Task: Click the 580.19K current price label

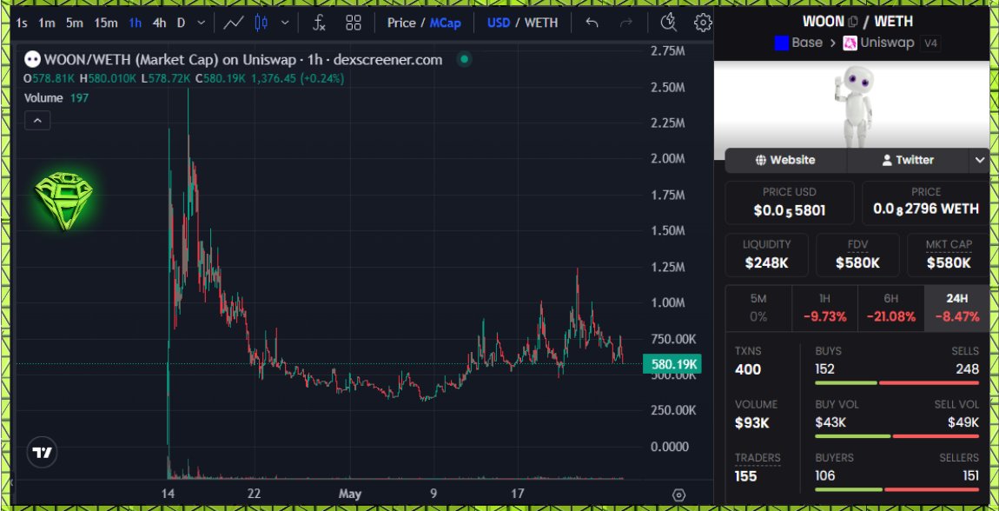Action: point(672,364)
